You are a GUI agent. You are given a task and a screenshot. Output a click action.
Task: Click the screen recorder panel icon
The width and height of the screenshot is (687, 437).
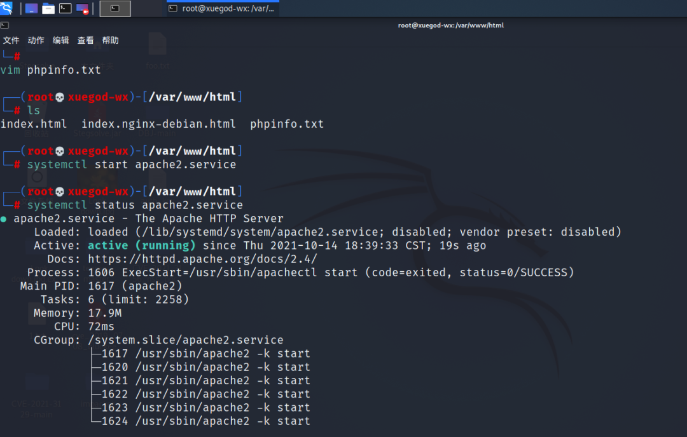click(x=82, y=9)
